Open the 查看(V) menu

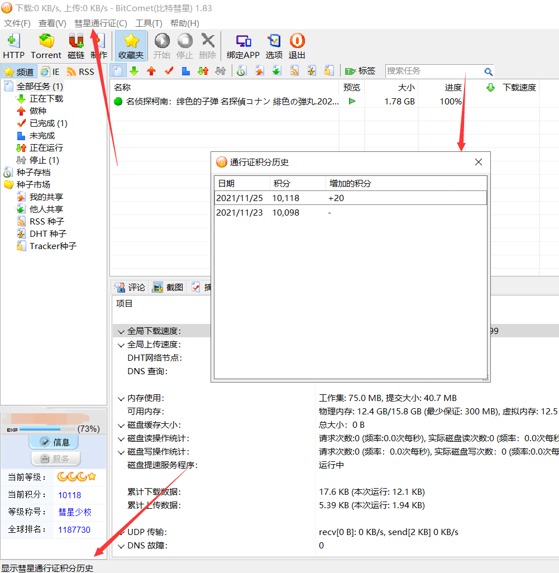point(52,23)
